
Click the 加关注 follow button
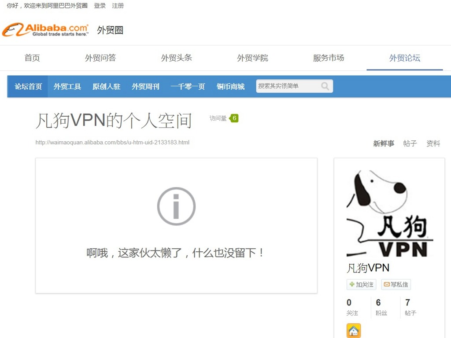click(x=362, y=285)
